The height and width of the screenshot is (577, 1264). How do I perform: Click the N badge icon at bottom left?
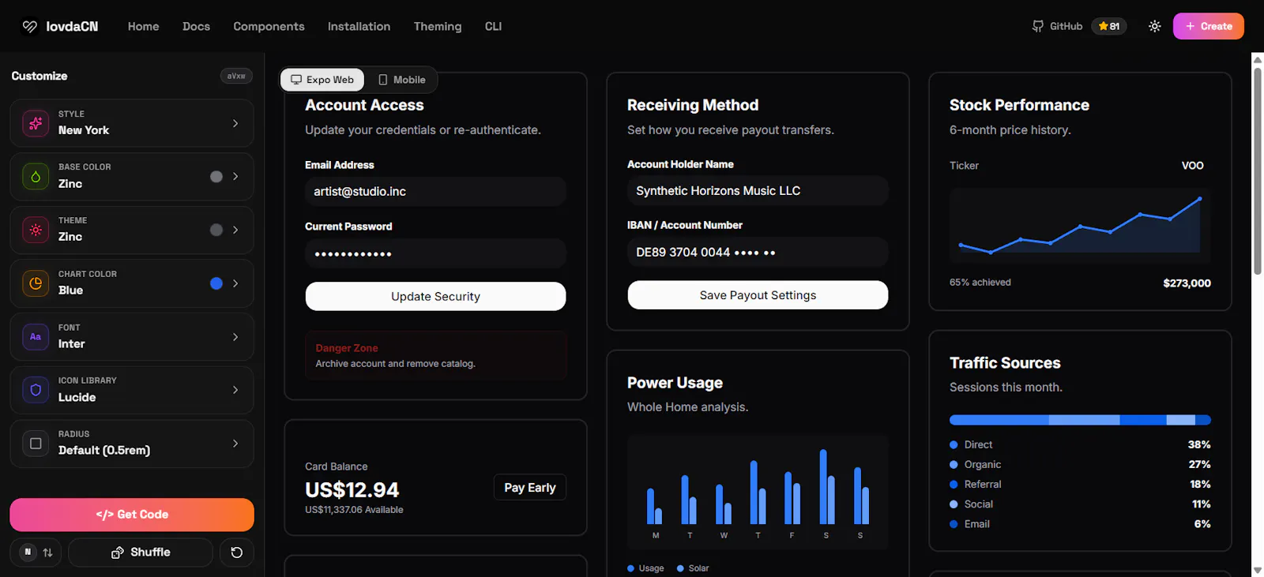(x=28, y=552)
